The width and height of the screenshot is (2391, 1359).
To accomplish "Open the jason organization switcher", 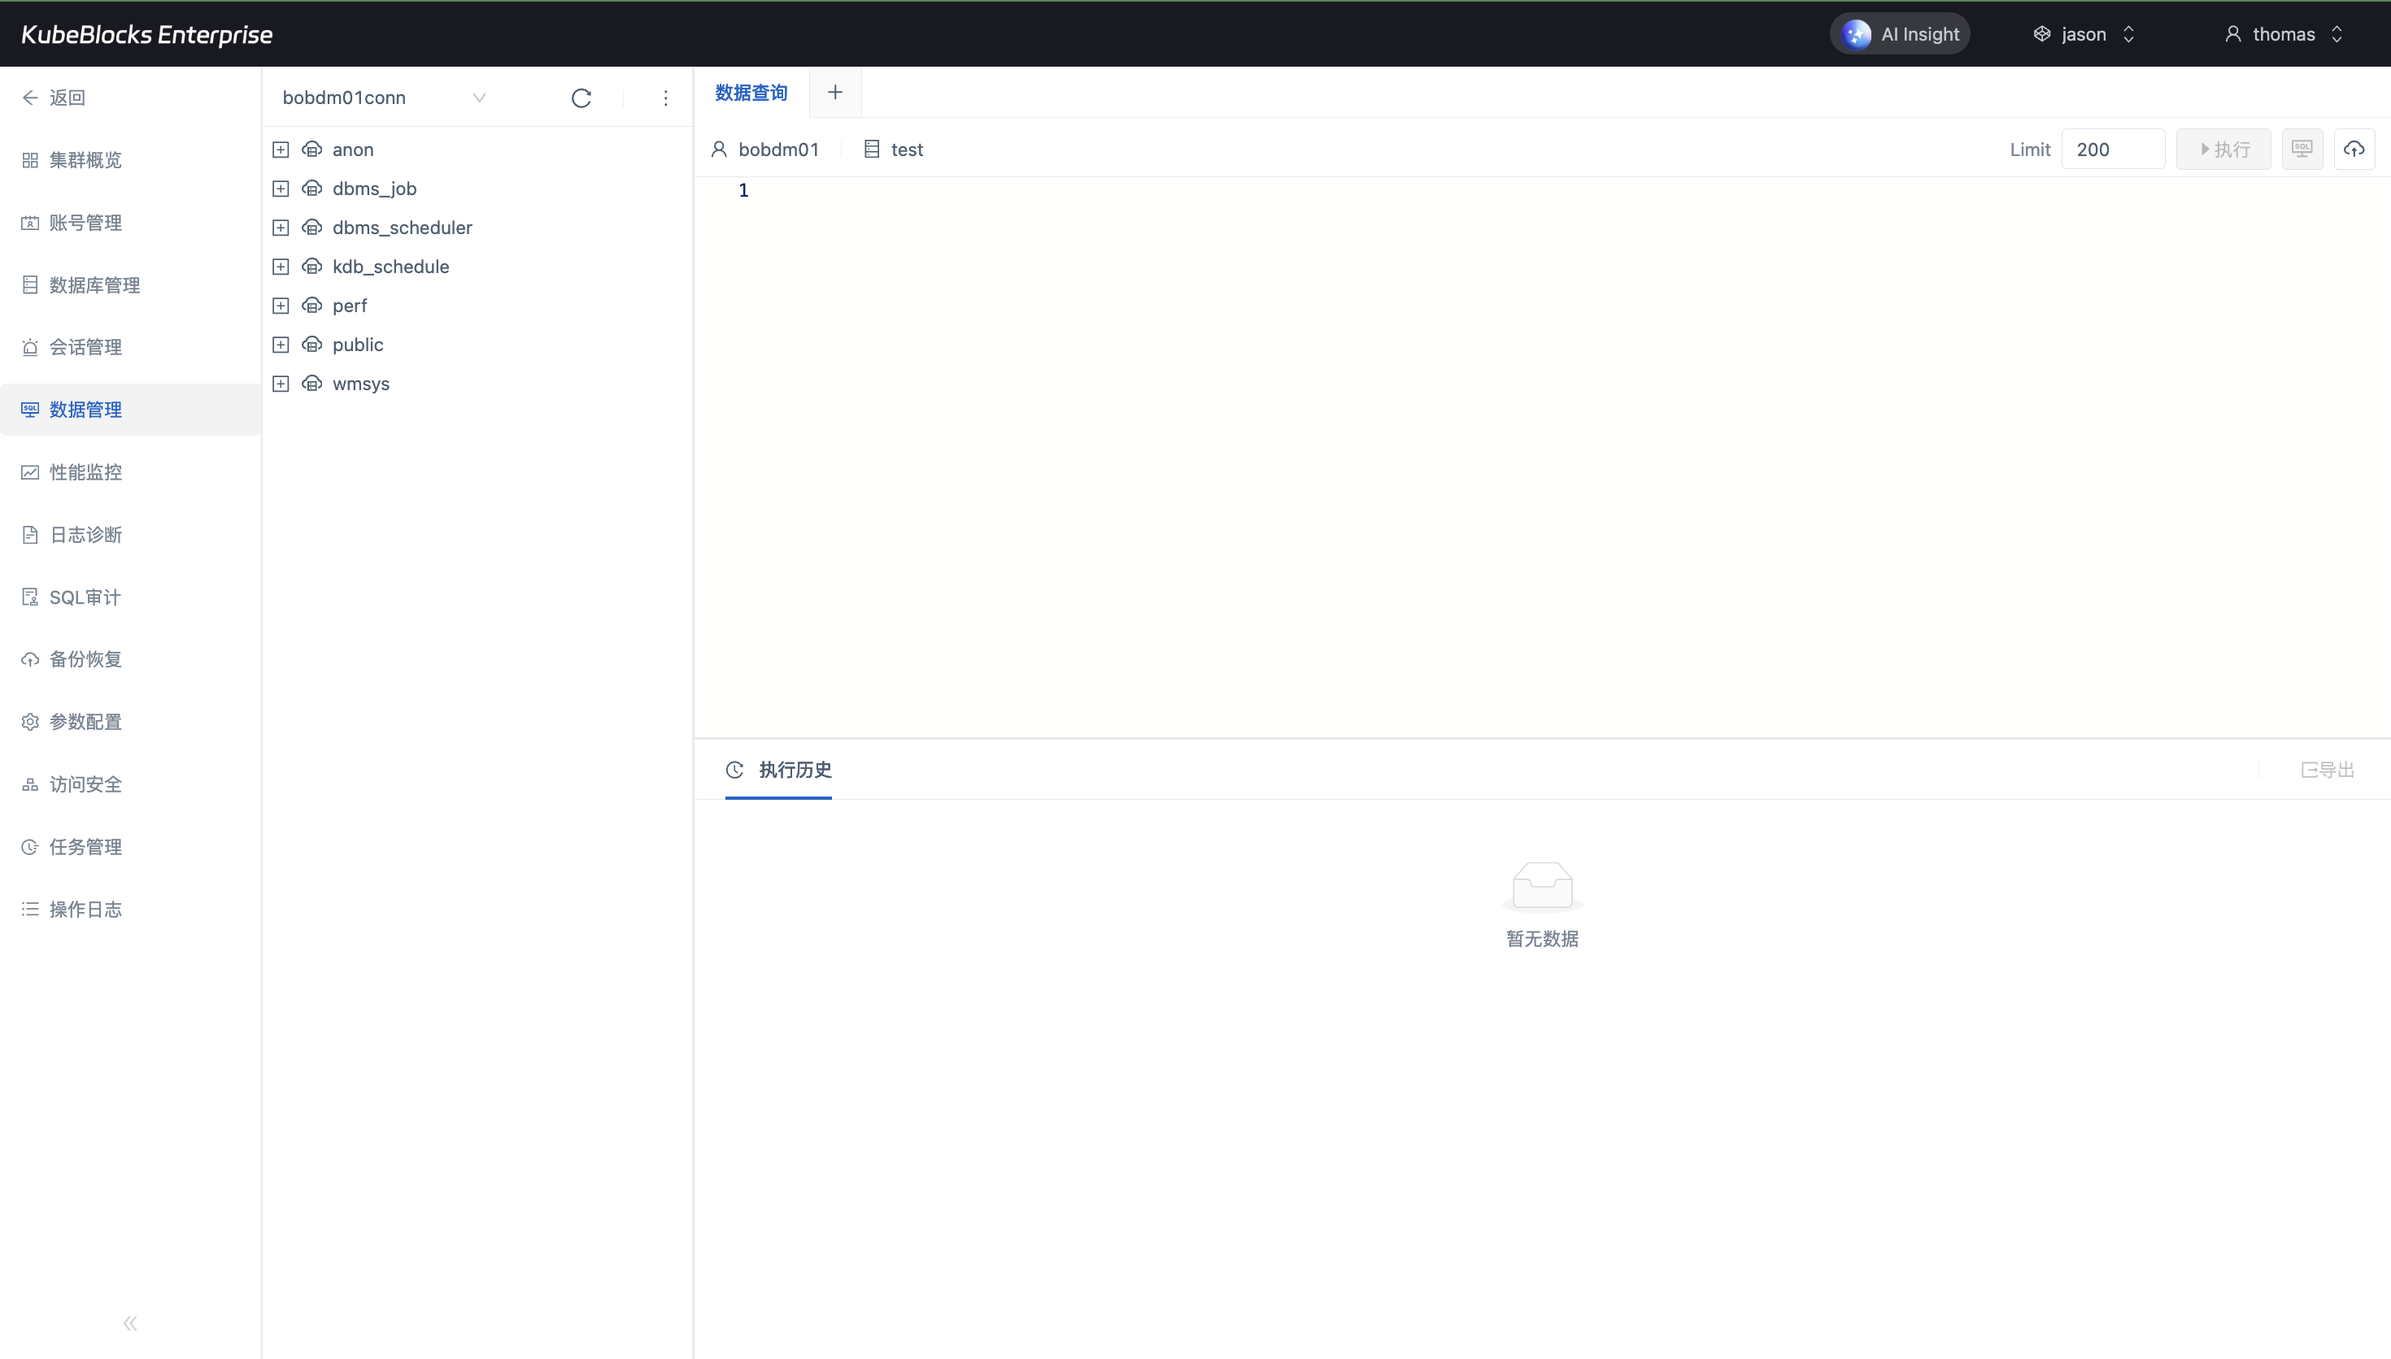I will click(x=2083, y=34).
